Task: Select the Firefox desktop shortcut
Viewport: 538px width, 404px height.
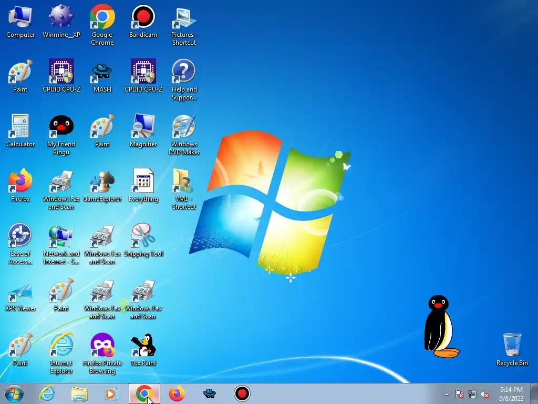Action: (x=20, y=186)
